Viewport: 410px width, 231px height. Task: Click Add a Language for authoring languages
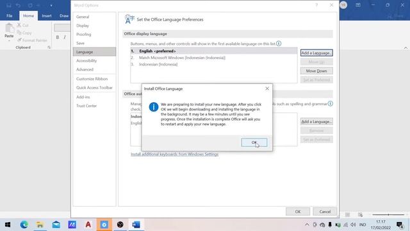(x=316, y=122)
